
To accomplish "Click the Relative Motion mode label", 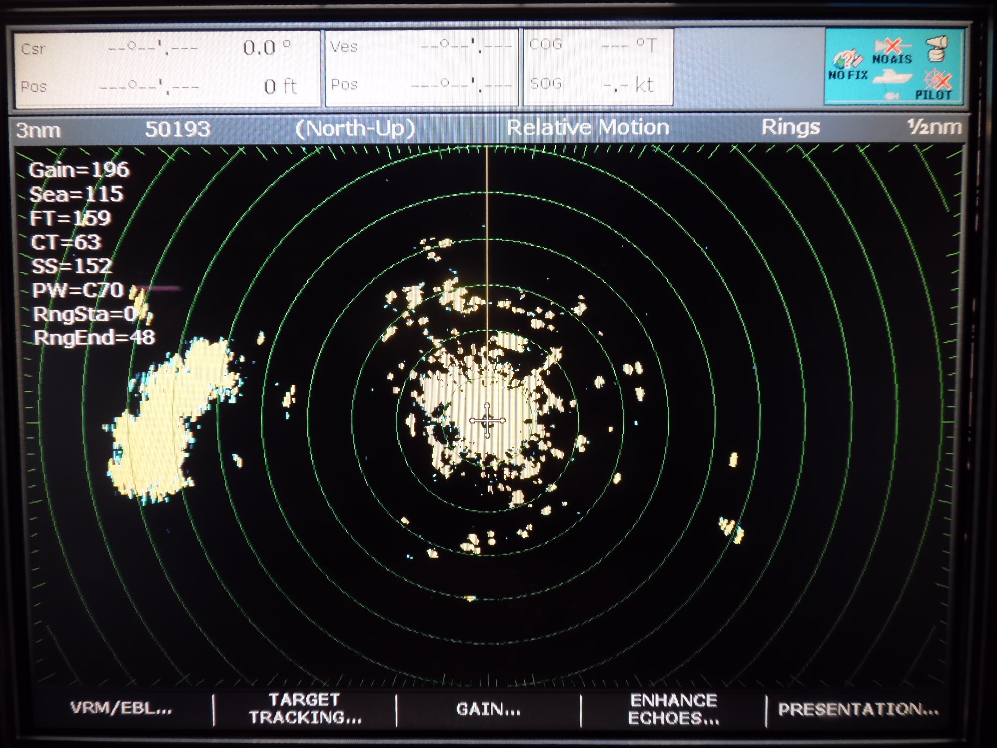I will 587,127.
